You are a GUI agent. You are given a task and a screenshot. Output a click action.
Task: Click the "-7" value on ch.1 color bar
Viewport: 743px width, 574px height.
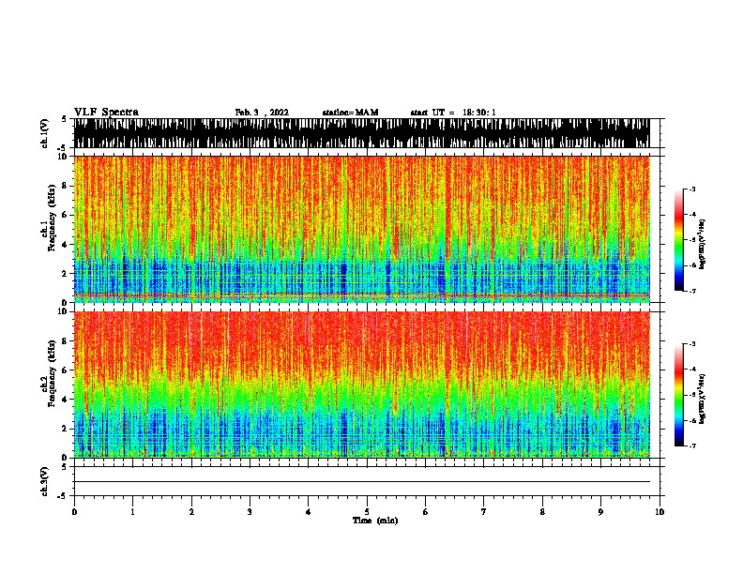(x=691, y=291)
